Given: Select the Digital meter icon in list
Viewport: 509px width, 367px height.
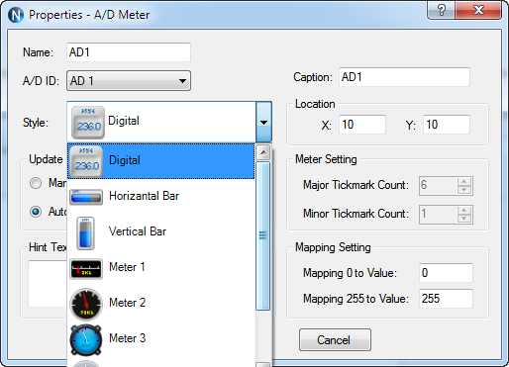Looking at the screenshot, I should coord(86,161).
